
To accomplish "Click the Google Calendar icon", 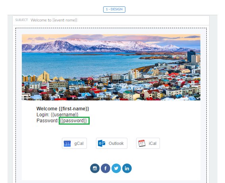I will coord(67,143).
